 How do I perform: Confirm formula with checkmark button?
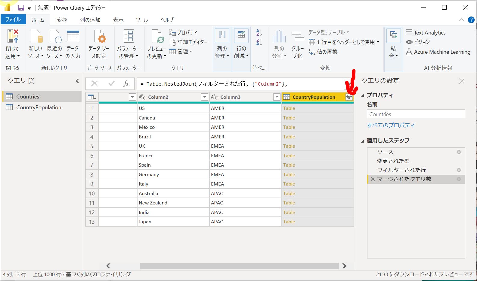click(x=111, y=83)
